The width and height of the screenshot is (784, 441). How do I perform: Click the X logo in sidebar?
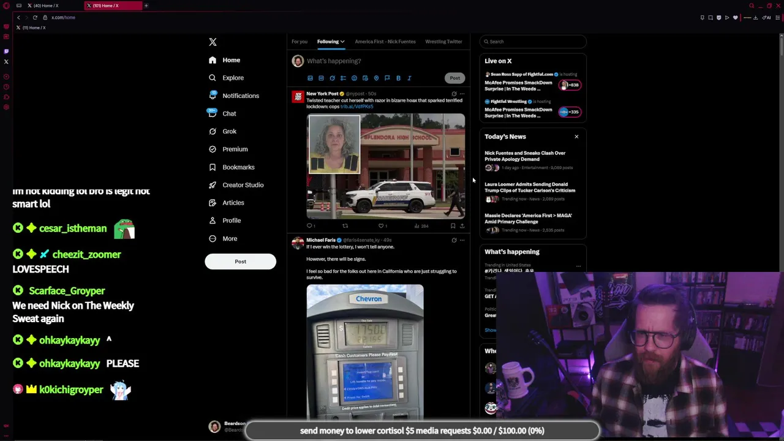pyautogui.click(x=213, y=42)
